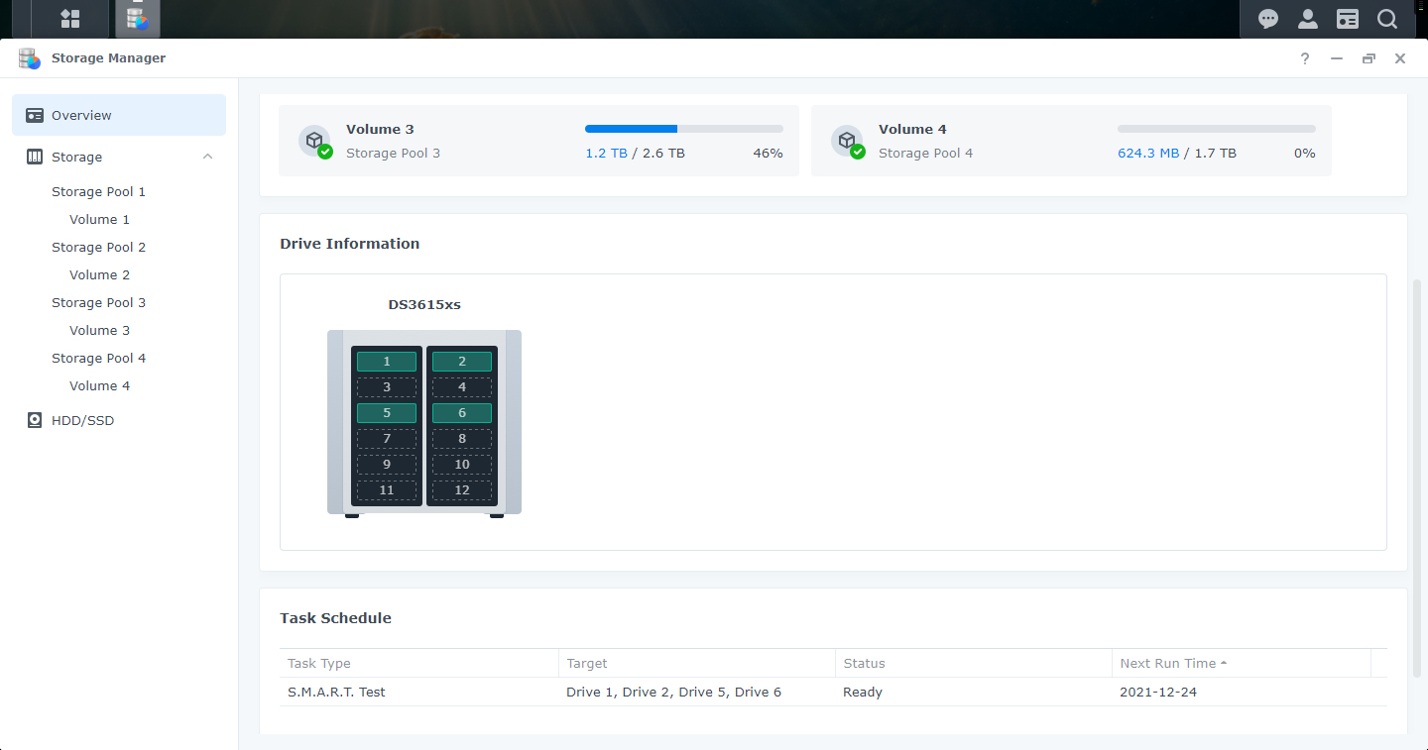The height and width of the screenshot is (750, 1428).
Task: Open the user account options icon
Action: pyautogui.click(x=1307, y=19)
